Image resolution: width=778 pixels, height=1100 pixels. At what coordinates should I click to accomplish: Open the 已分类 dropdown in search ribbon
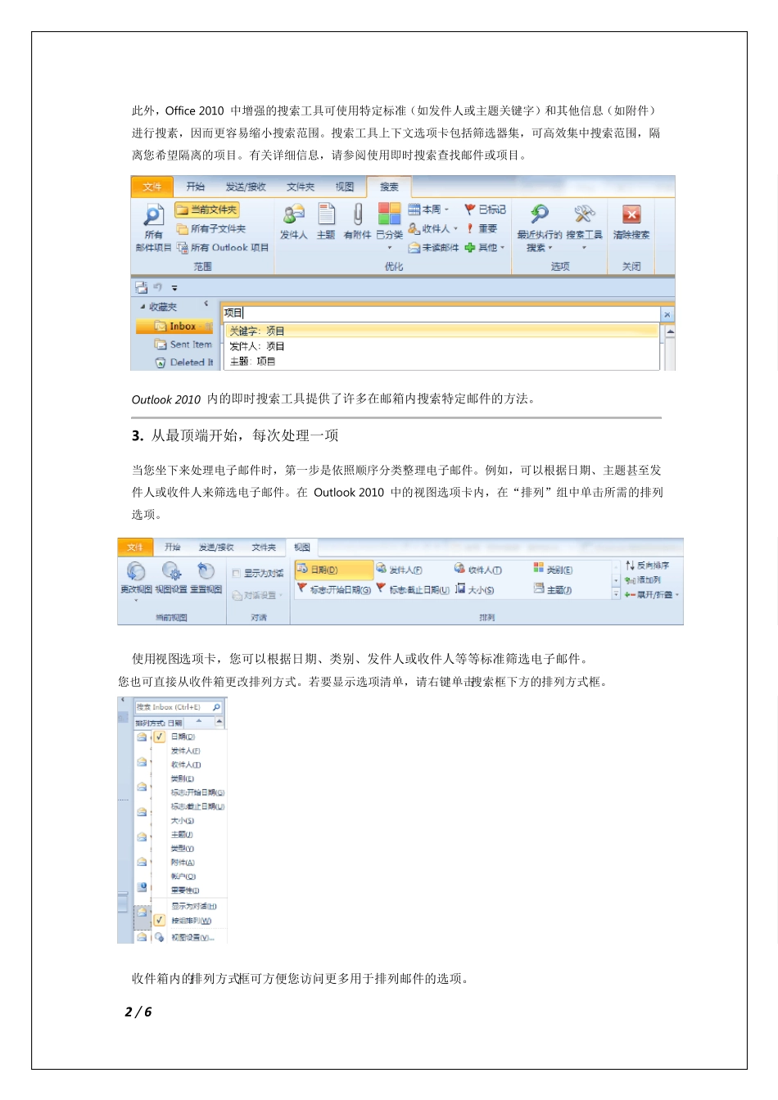click(390, 247)
